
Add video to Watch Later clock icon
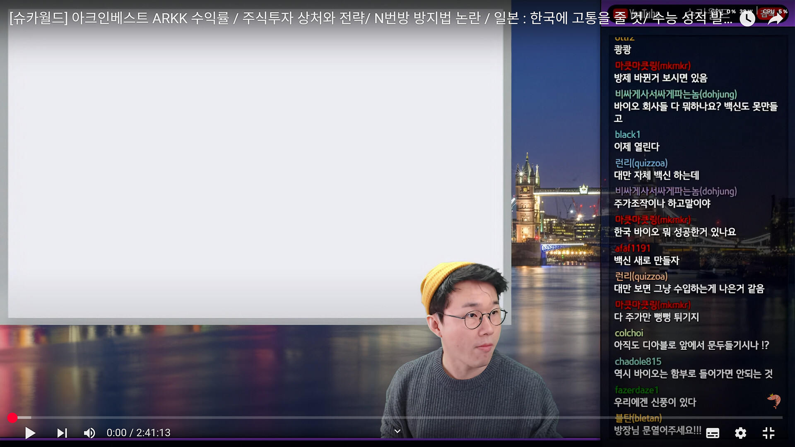747,18
